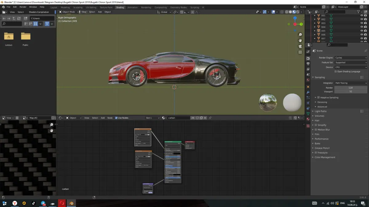Toggle camera view in the 3D viewport

tap(300, 46)
